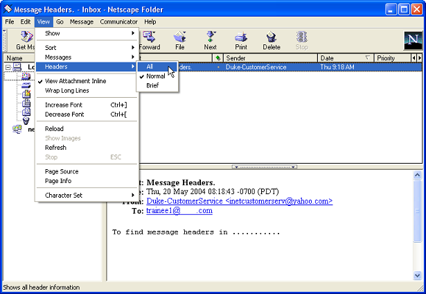Open the Communicator menu

118,21
